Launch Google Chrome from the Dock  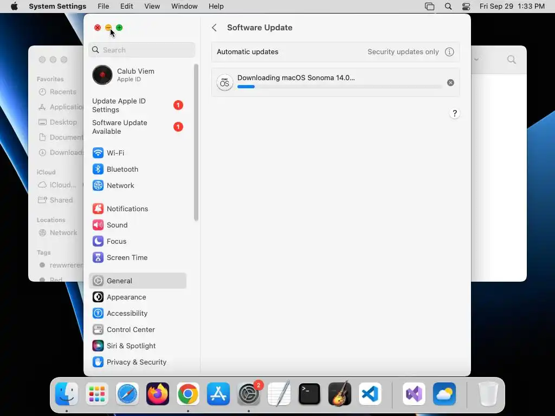[x=188, y=394]
